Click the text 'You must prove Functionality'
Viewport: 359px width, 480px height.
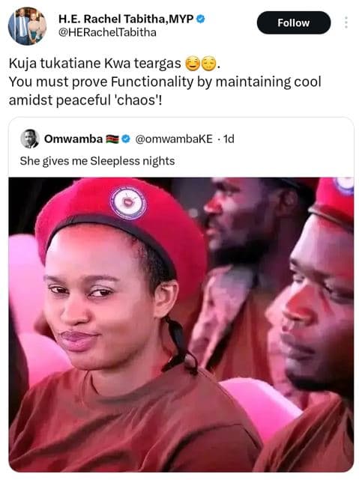101,82
